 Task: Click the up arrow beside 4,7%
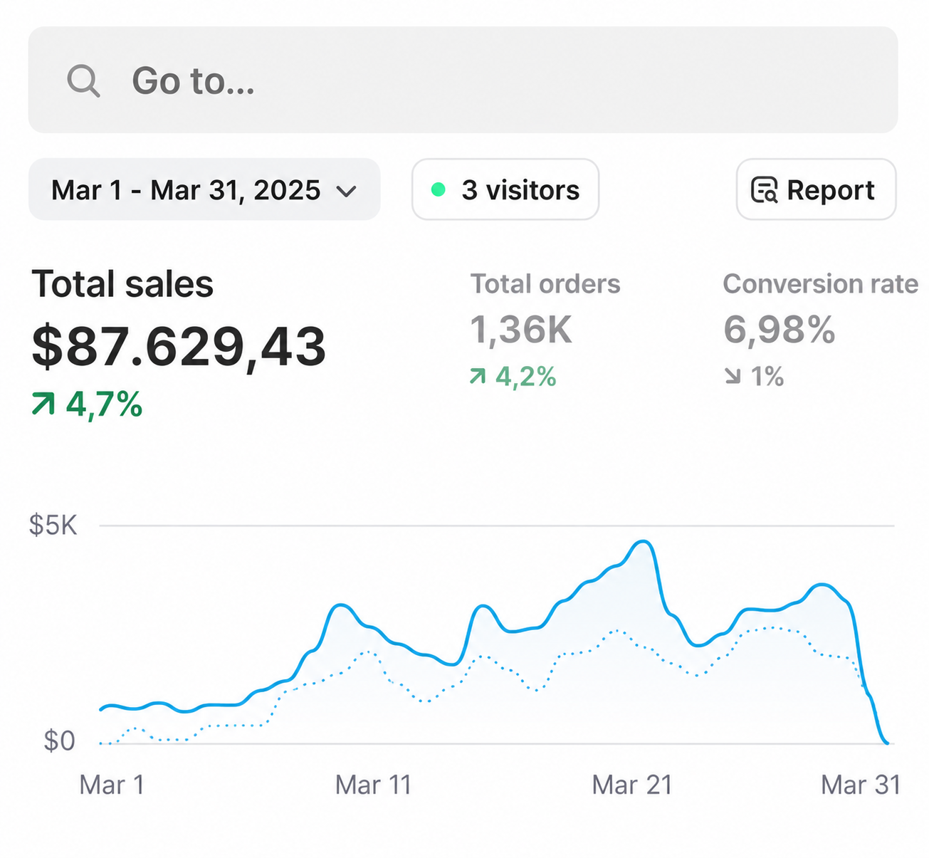coord(43,404)
